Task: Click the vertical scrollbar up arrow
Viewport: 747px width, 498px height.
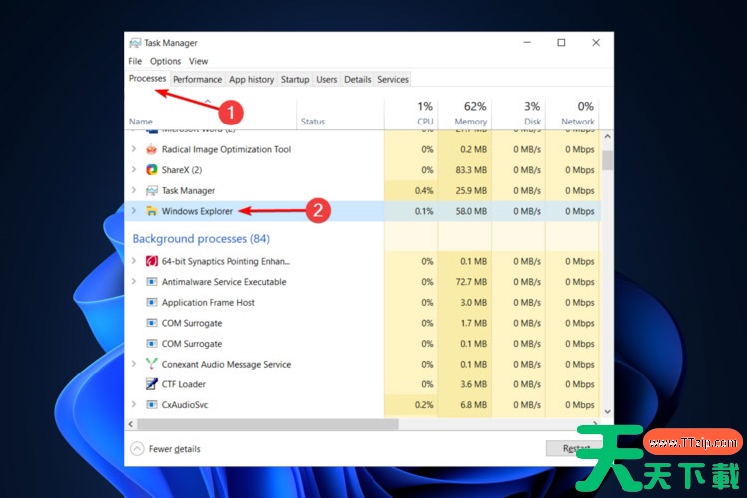Action: [607, 136]
